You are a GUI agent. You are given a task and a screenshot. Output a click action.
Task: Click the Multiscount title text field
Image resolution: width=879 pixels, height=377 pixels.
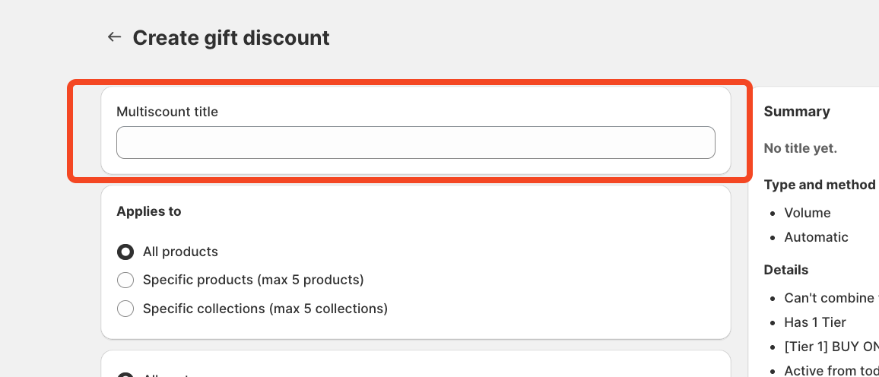click(415, 143)
